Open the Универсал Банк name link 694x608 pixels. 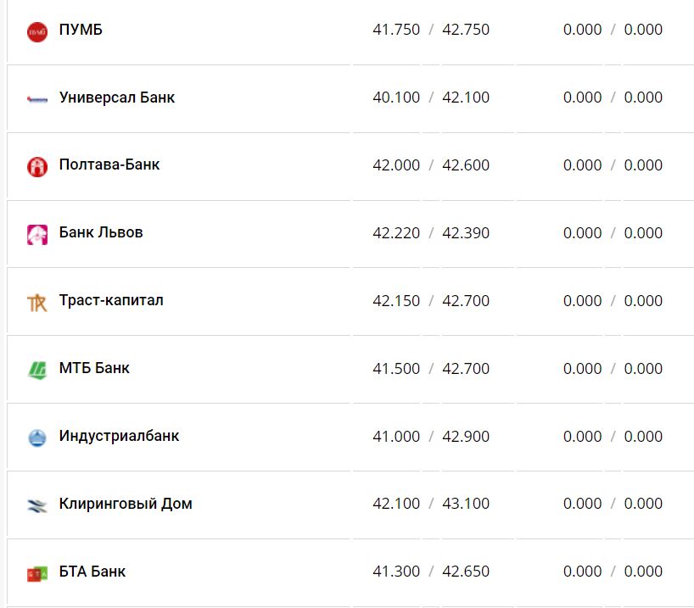coord(117,98)
